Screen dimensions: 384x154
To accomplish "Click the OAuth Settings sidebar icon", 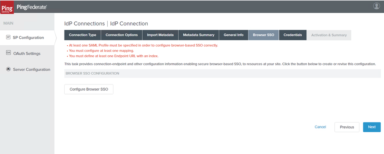I will click(8, 53).
